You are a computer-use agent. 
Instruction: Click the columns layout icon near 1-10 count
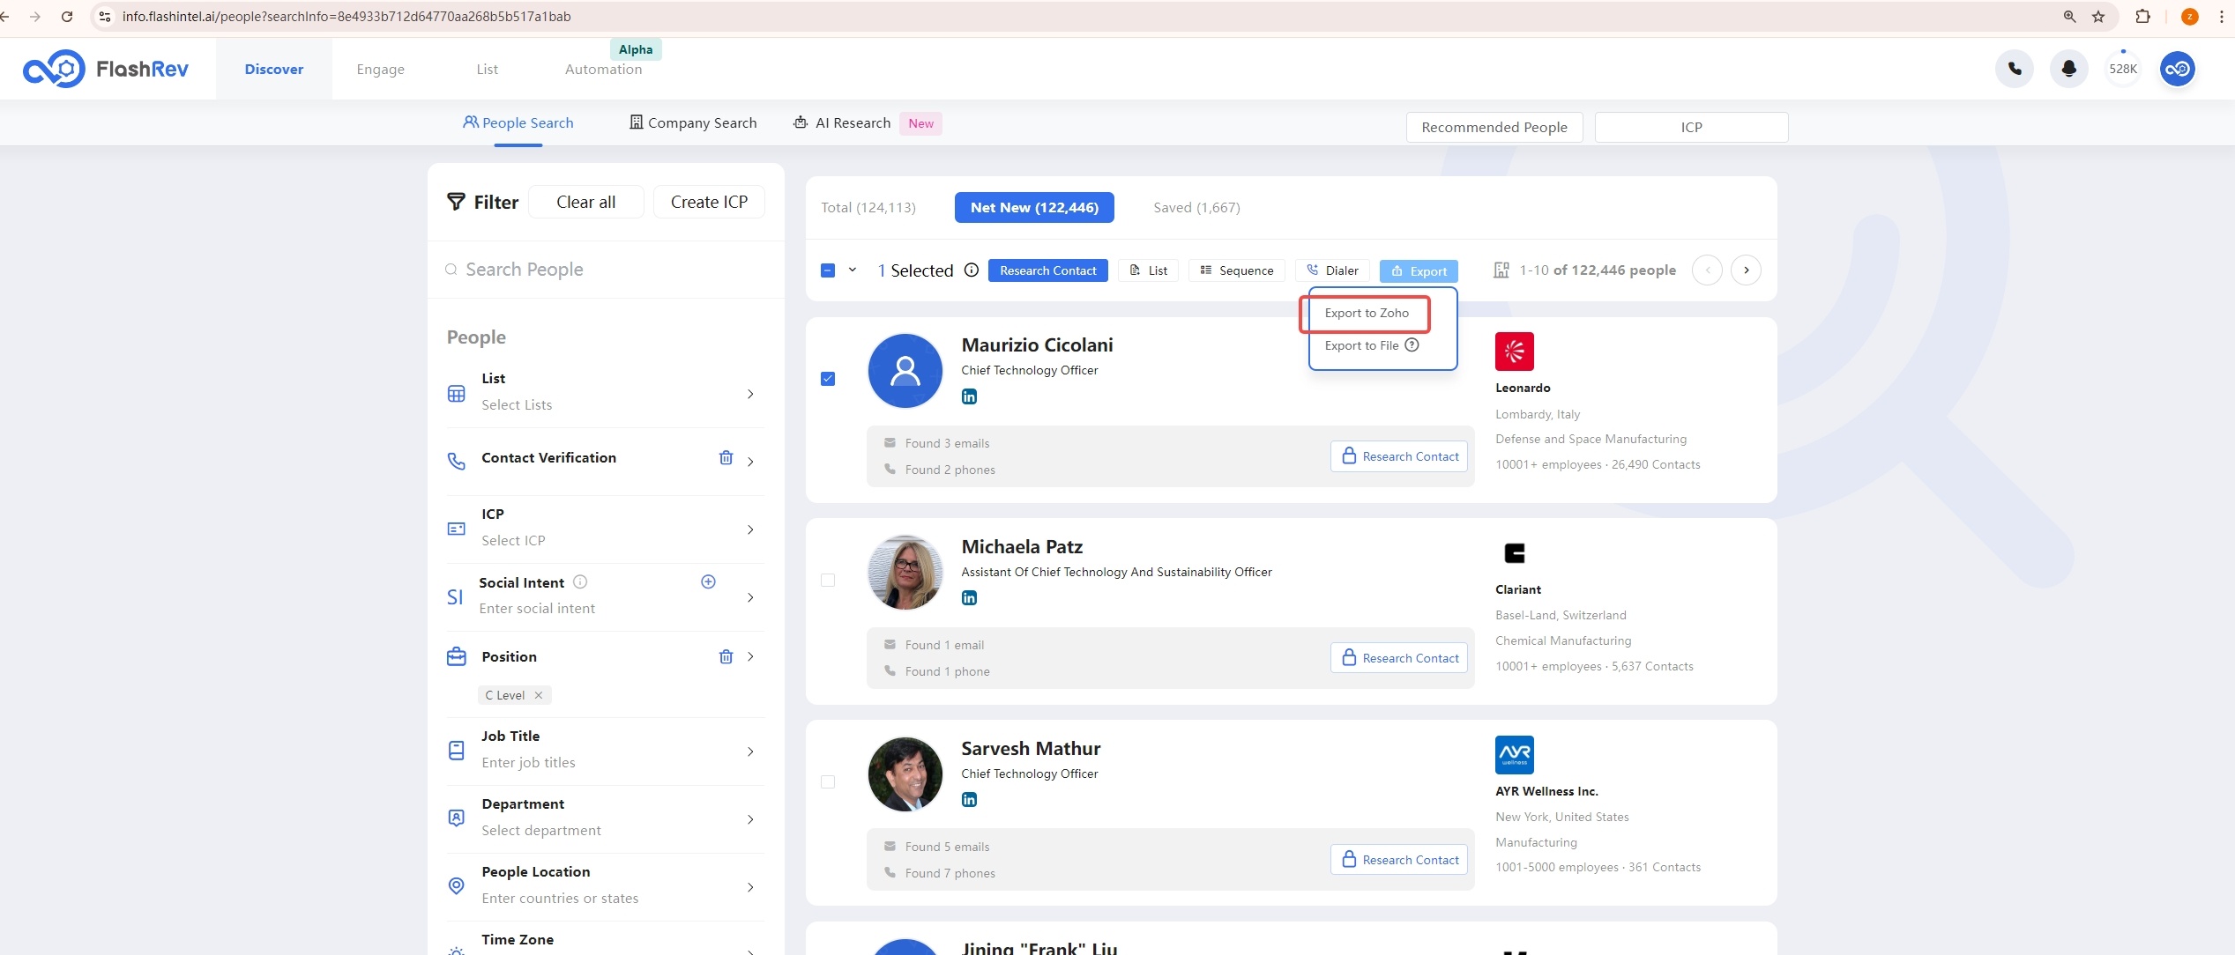point(1501,270)
